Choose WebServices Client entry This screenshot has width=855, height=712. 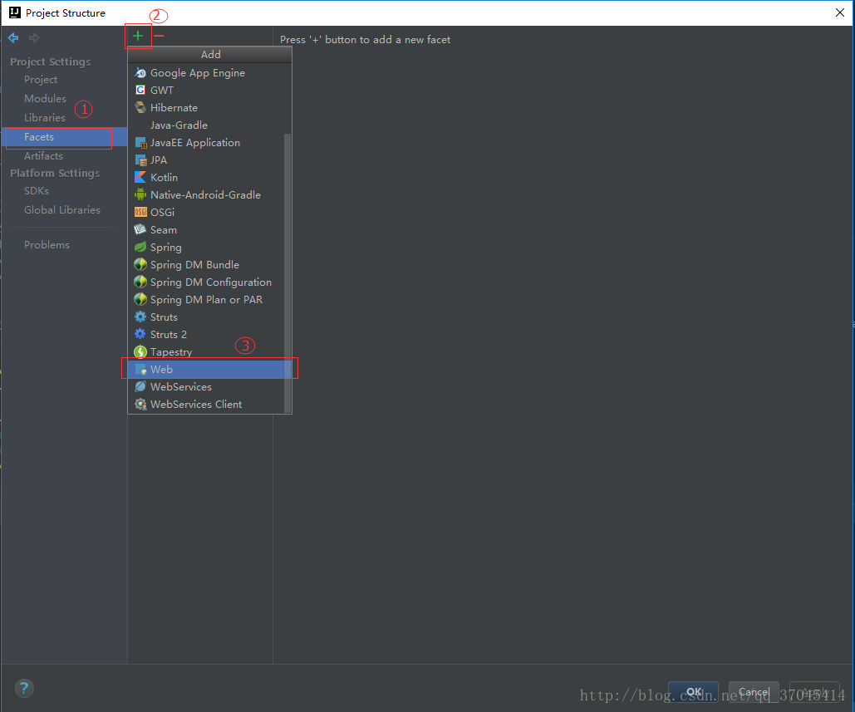click(x=206, y=404)
